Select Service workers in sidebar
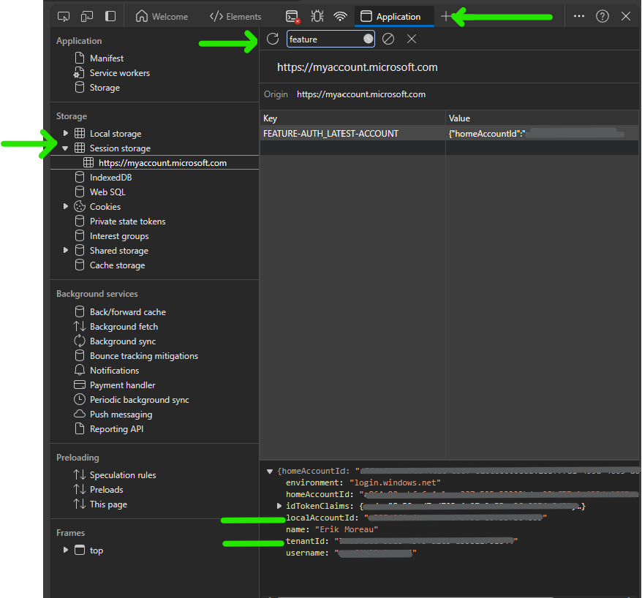This screenshot has height=598, width=642. [x=119, y=72]
